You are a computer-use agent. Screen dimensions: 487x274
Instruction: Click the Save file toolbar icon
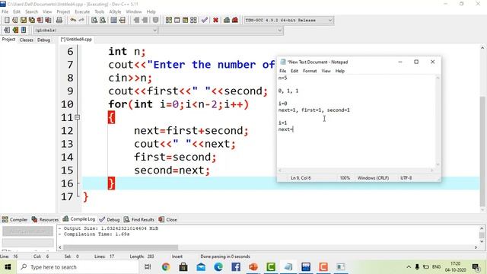pos(24,21)
